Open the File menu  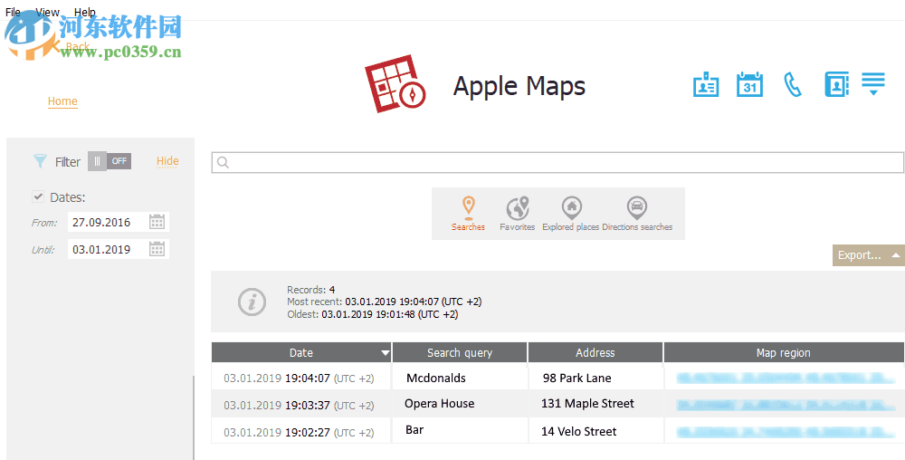[13, 12]
